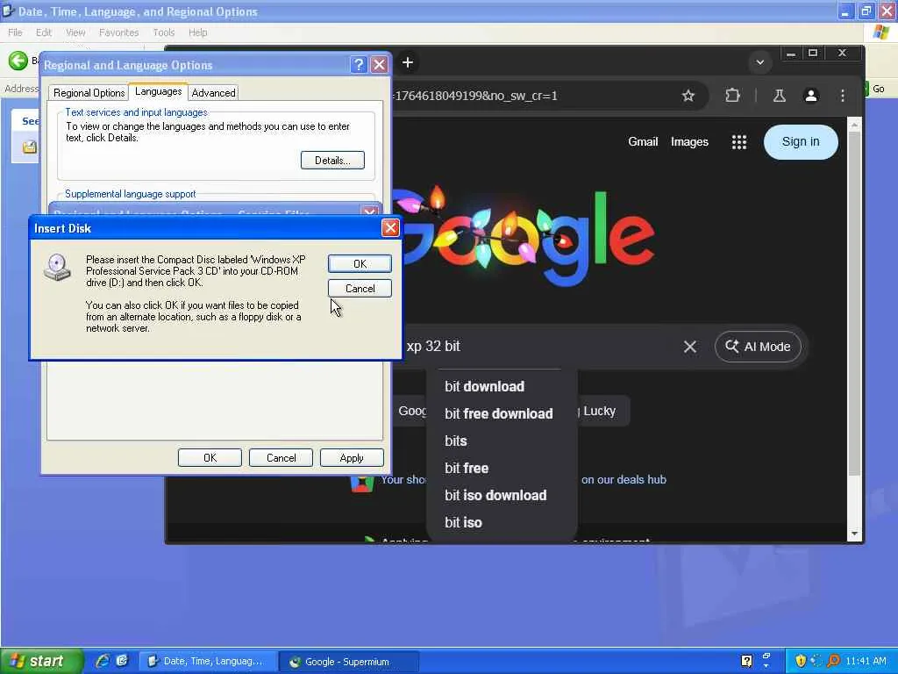
Task: Click the second Quick Launch icon
Action: pos(122,661)
